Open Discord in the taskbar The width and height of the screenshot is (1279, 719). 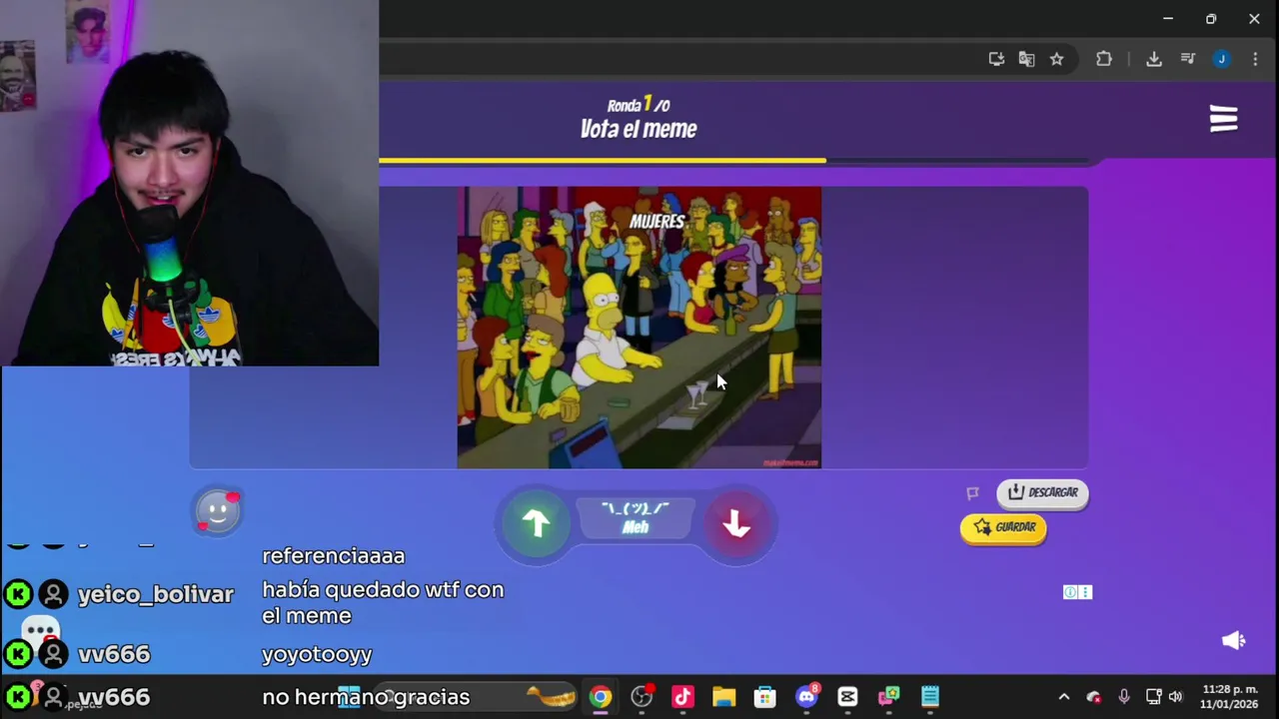806,697
